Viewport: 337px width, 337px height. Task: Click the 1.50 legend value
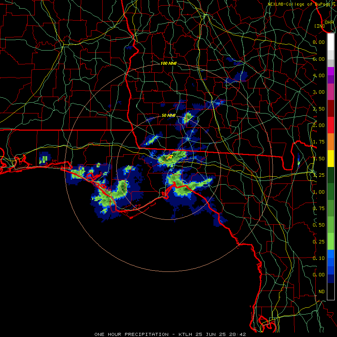(x=319, y=159)
